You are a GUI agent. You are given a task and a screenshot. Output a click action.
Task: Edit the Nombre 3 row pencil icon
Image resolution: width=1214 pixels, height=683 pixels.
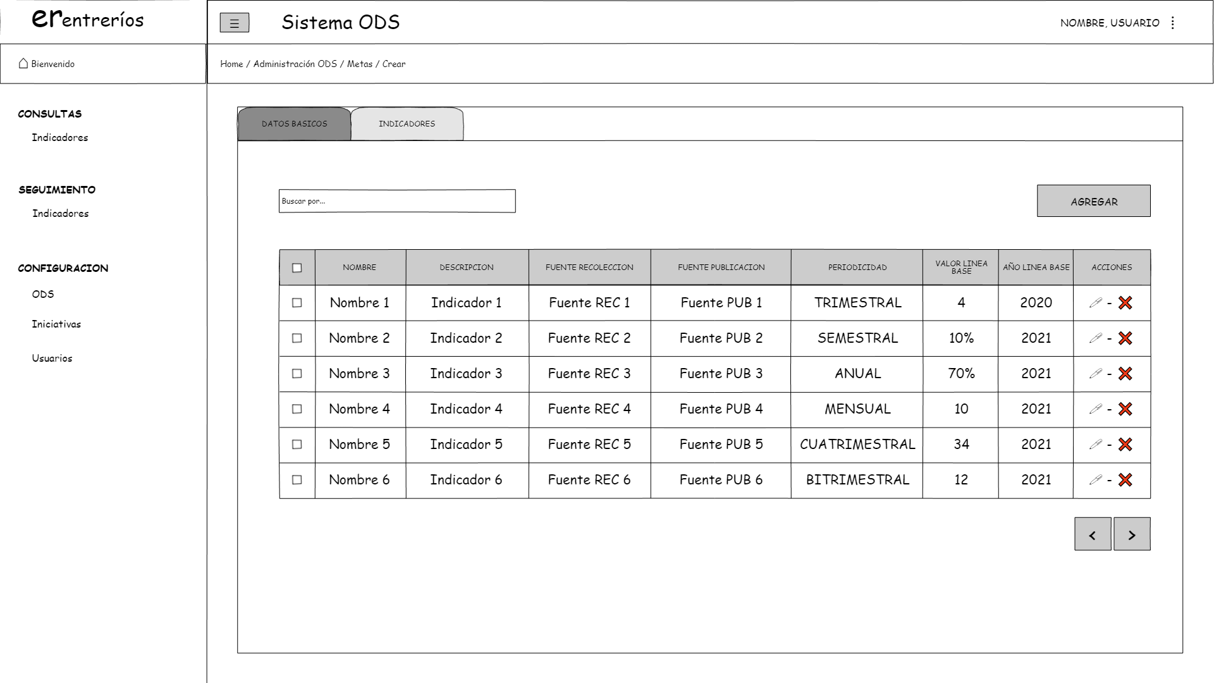pos(1095,374)
